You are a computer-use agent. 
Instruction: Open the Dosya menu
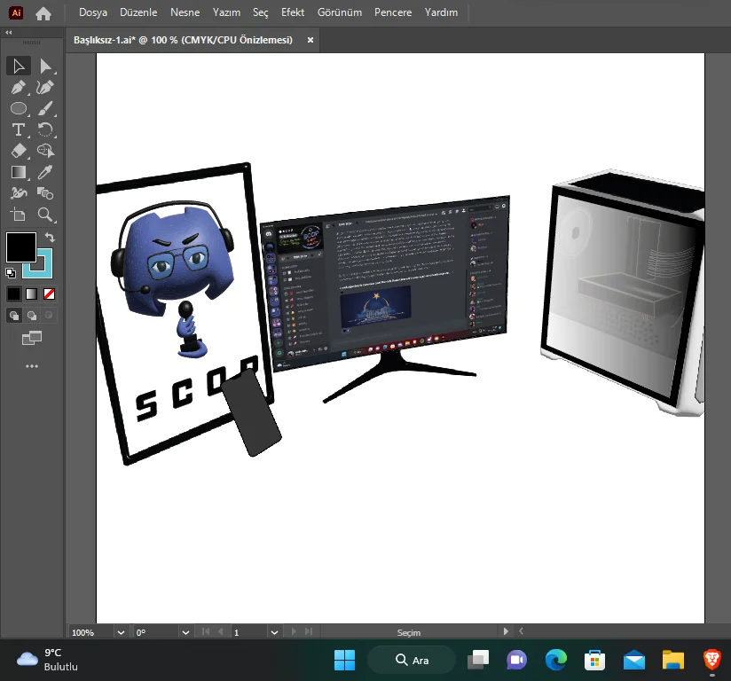(x=93, y=12)
